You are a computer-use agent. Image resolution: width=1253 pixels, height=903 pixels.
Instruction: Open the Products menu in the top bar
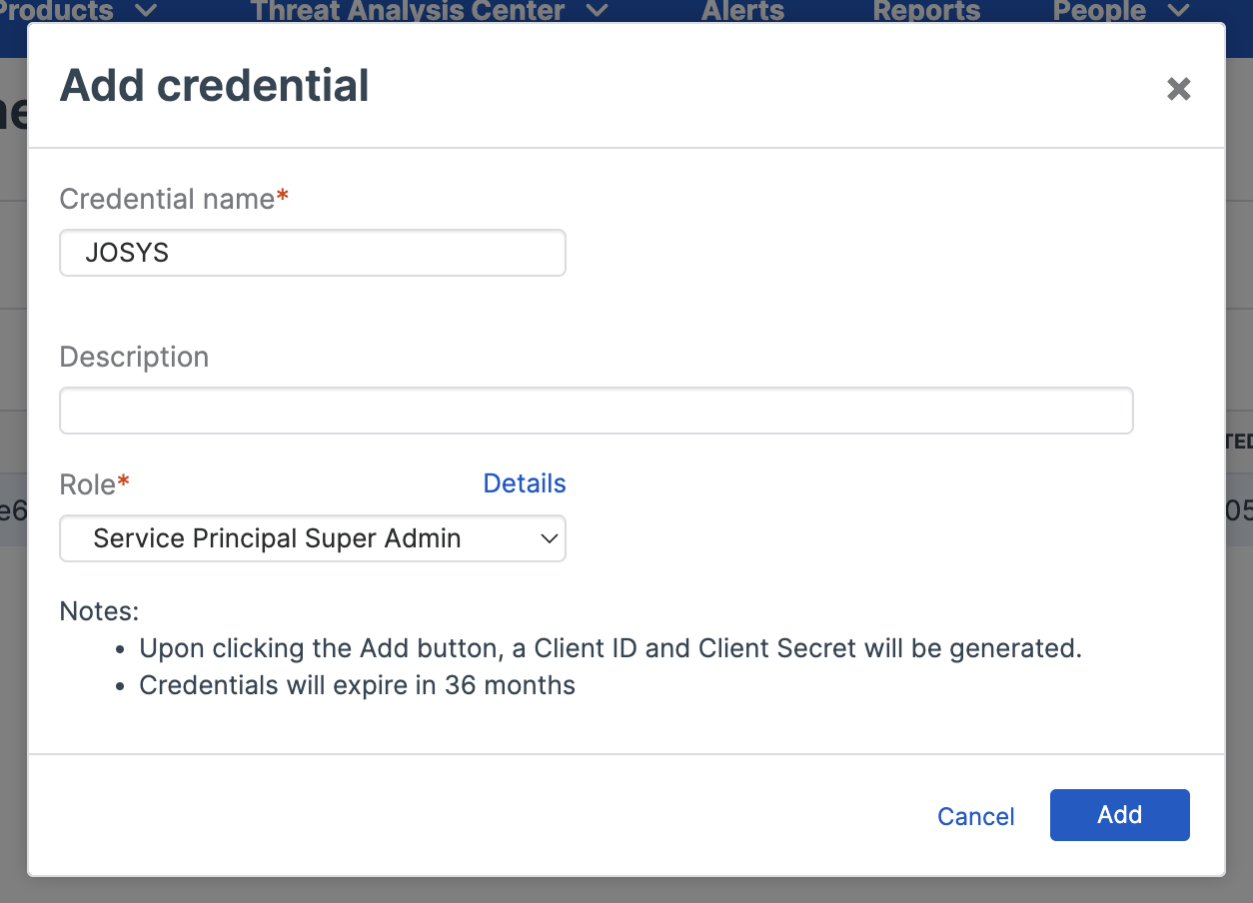click(x=58, y=11)
